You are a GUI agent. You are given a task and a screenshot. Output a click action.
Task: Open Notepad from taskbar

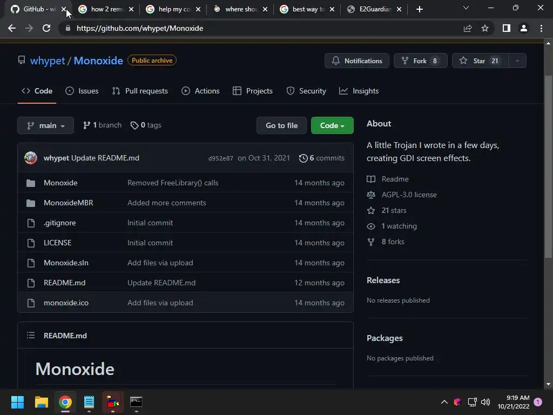click(x=89, y=402)
